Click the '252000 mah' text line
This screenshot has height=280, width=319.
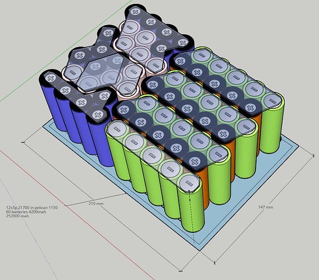tap(17, 216)
